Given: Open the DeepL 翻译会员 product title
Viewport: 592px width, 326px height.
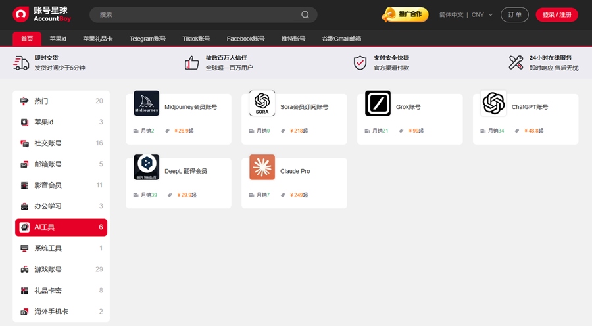Looking at the screenshot, I should (185, 172).
